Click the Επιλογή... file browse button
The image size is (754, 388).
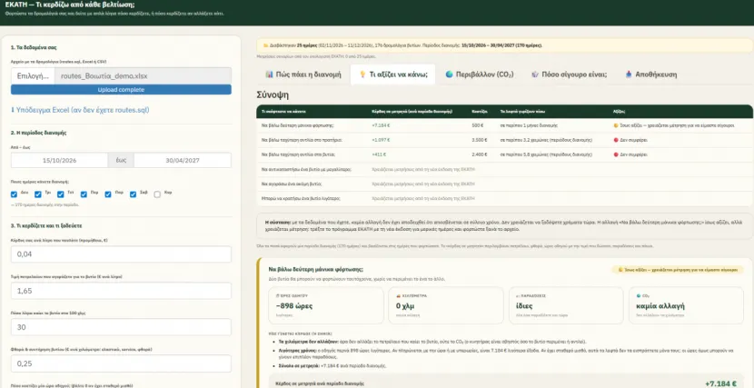[x=33, y=76]
